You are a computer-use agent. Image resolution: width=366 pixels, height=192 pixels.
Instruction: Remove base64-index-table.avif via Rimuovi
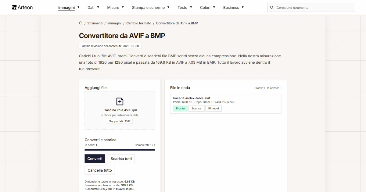click(213, 108)
